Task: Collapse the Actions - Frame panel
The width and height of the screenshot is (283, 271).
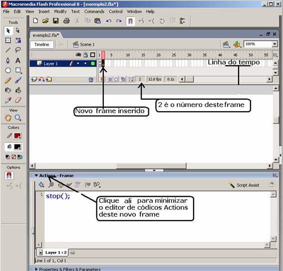Action: point(36,175)
